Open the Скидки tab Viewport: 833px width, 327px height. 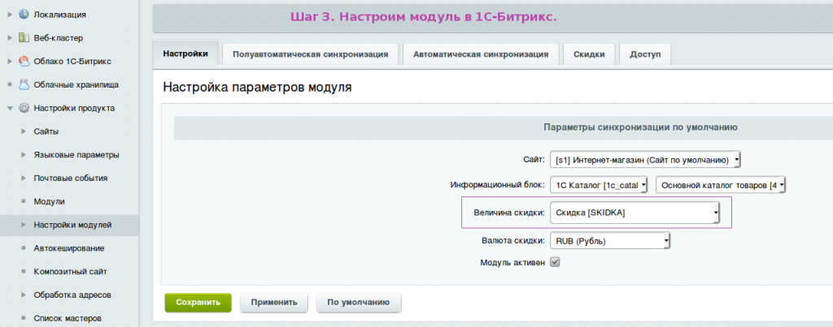click(589, 55)
